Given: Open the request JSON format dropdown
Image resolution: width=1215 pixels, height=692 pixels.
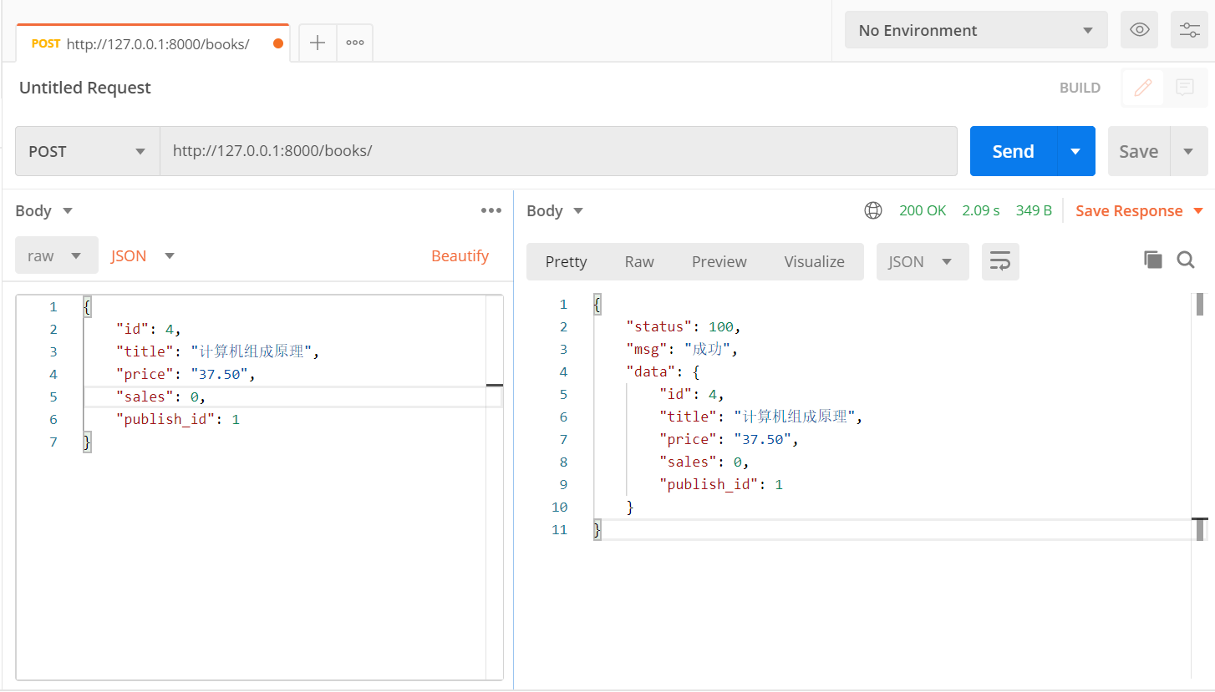Looking at the screenshot, I should click(143, 255).
